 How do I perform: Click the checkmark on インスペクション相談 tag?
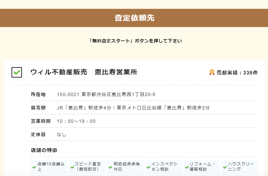click(148, 167)
